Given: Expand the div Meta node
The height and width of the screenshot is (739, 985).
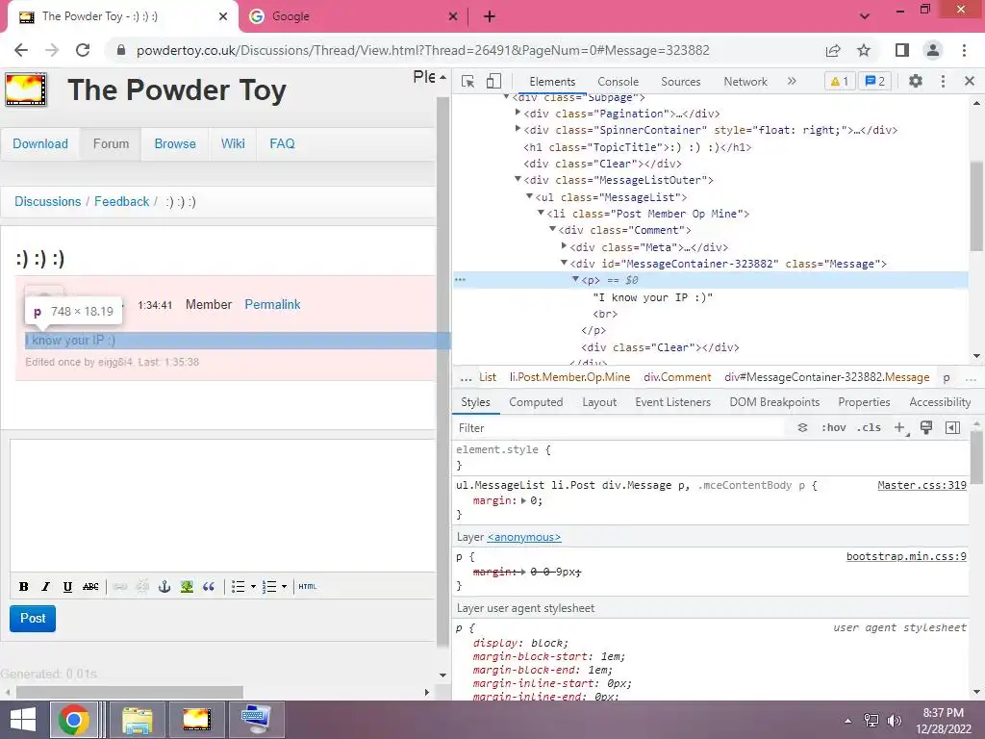Looking at the screenshot, I should point(564,246).
